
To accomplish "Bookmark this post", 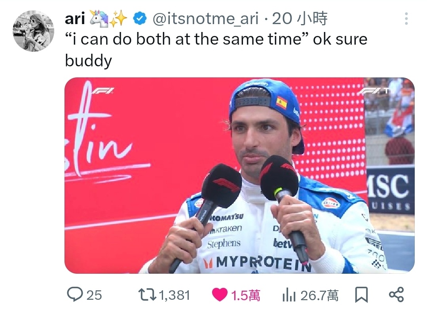I will click(x=361, y=295).
